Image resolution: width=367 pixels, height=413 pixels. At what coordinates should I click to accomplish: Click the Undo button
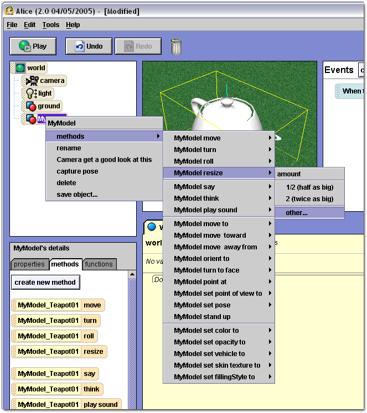pos(89,46)
